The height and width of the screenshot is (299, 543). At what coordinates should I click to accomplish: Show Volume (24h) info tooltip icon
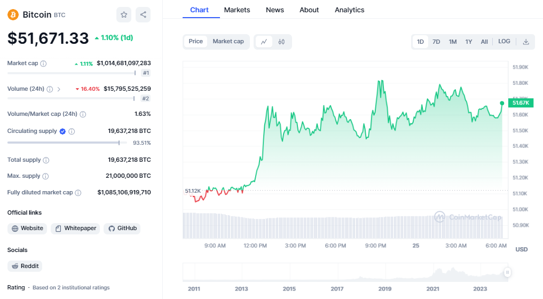50,89
